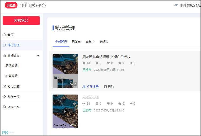Click the bar chart icon beside 数据看板
The image size is (201, 136).
tap(4, 56)
